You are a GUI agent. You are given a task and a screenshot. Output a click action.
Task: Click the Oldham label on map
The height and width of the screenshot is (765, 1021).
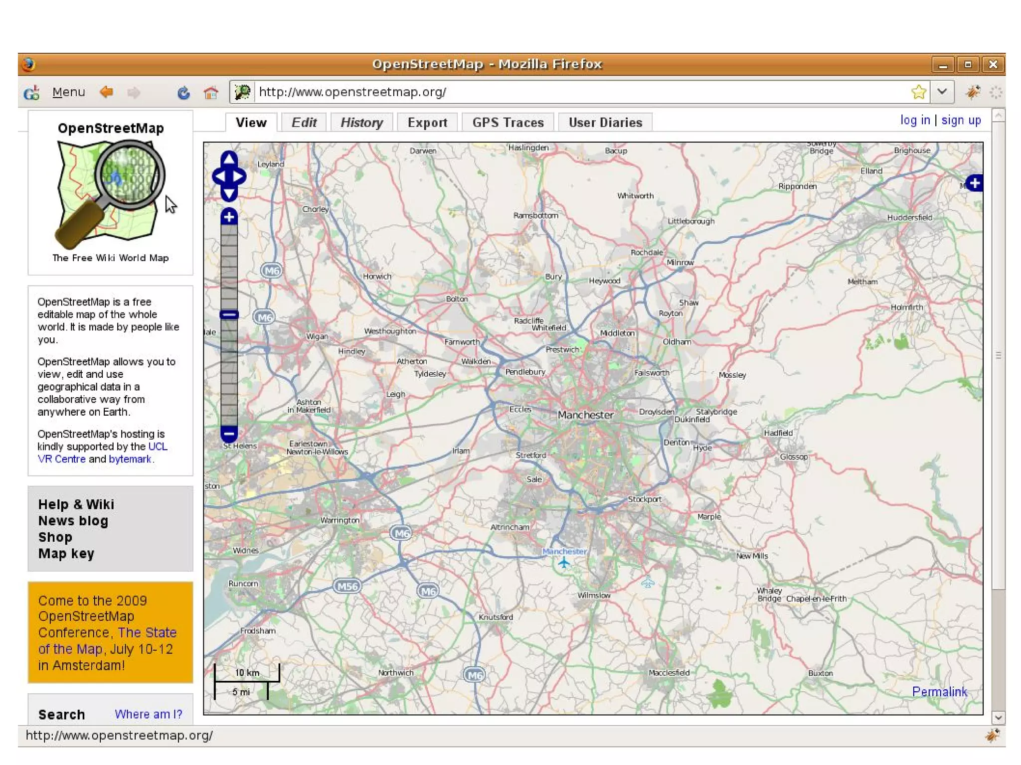(x=677, y=342)
